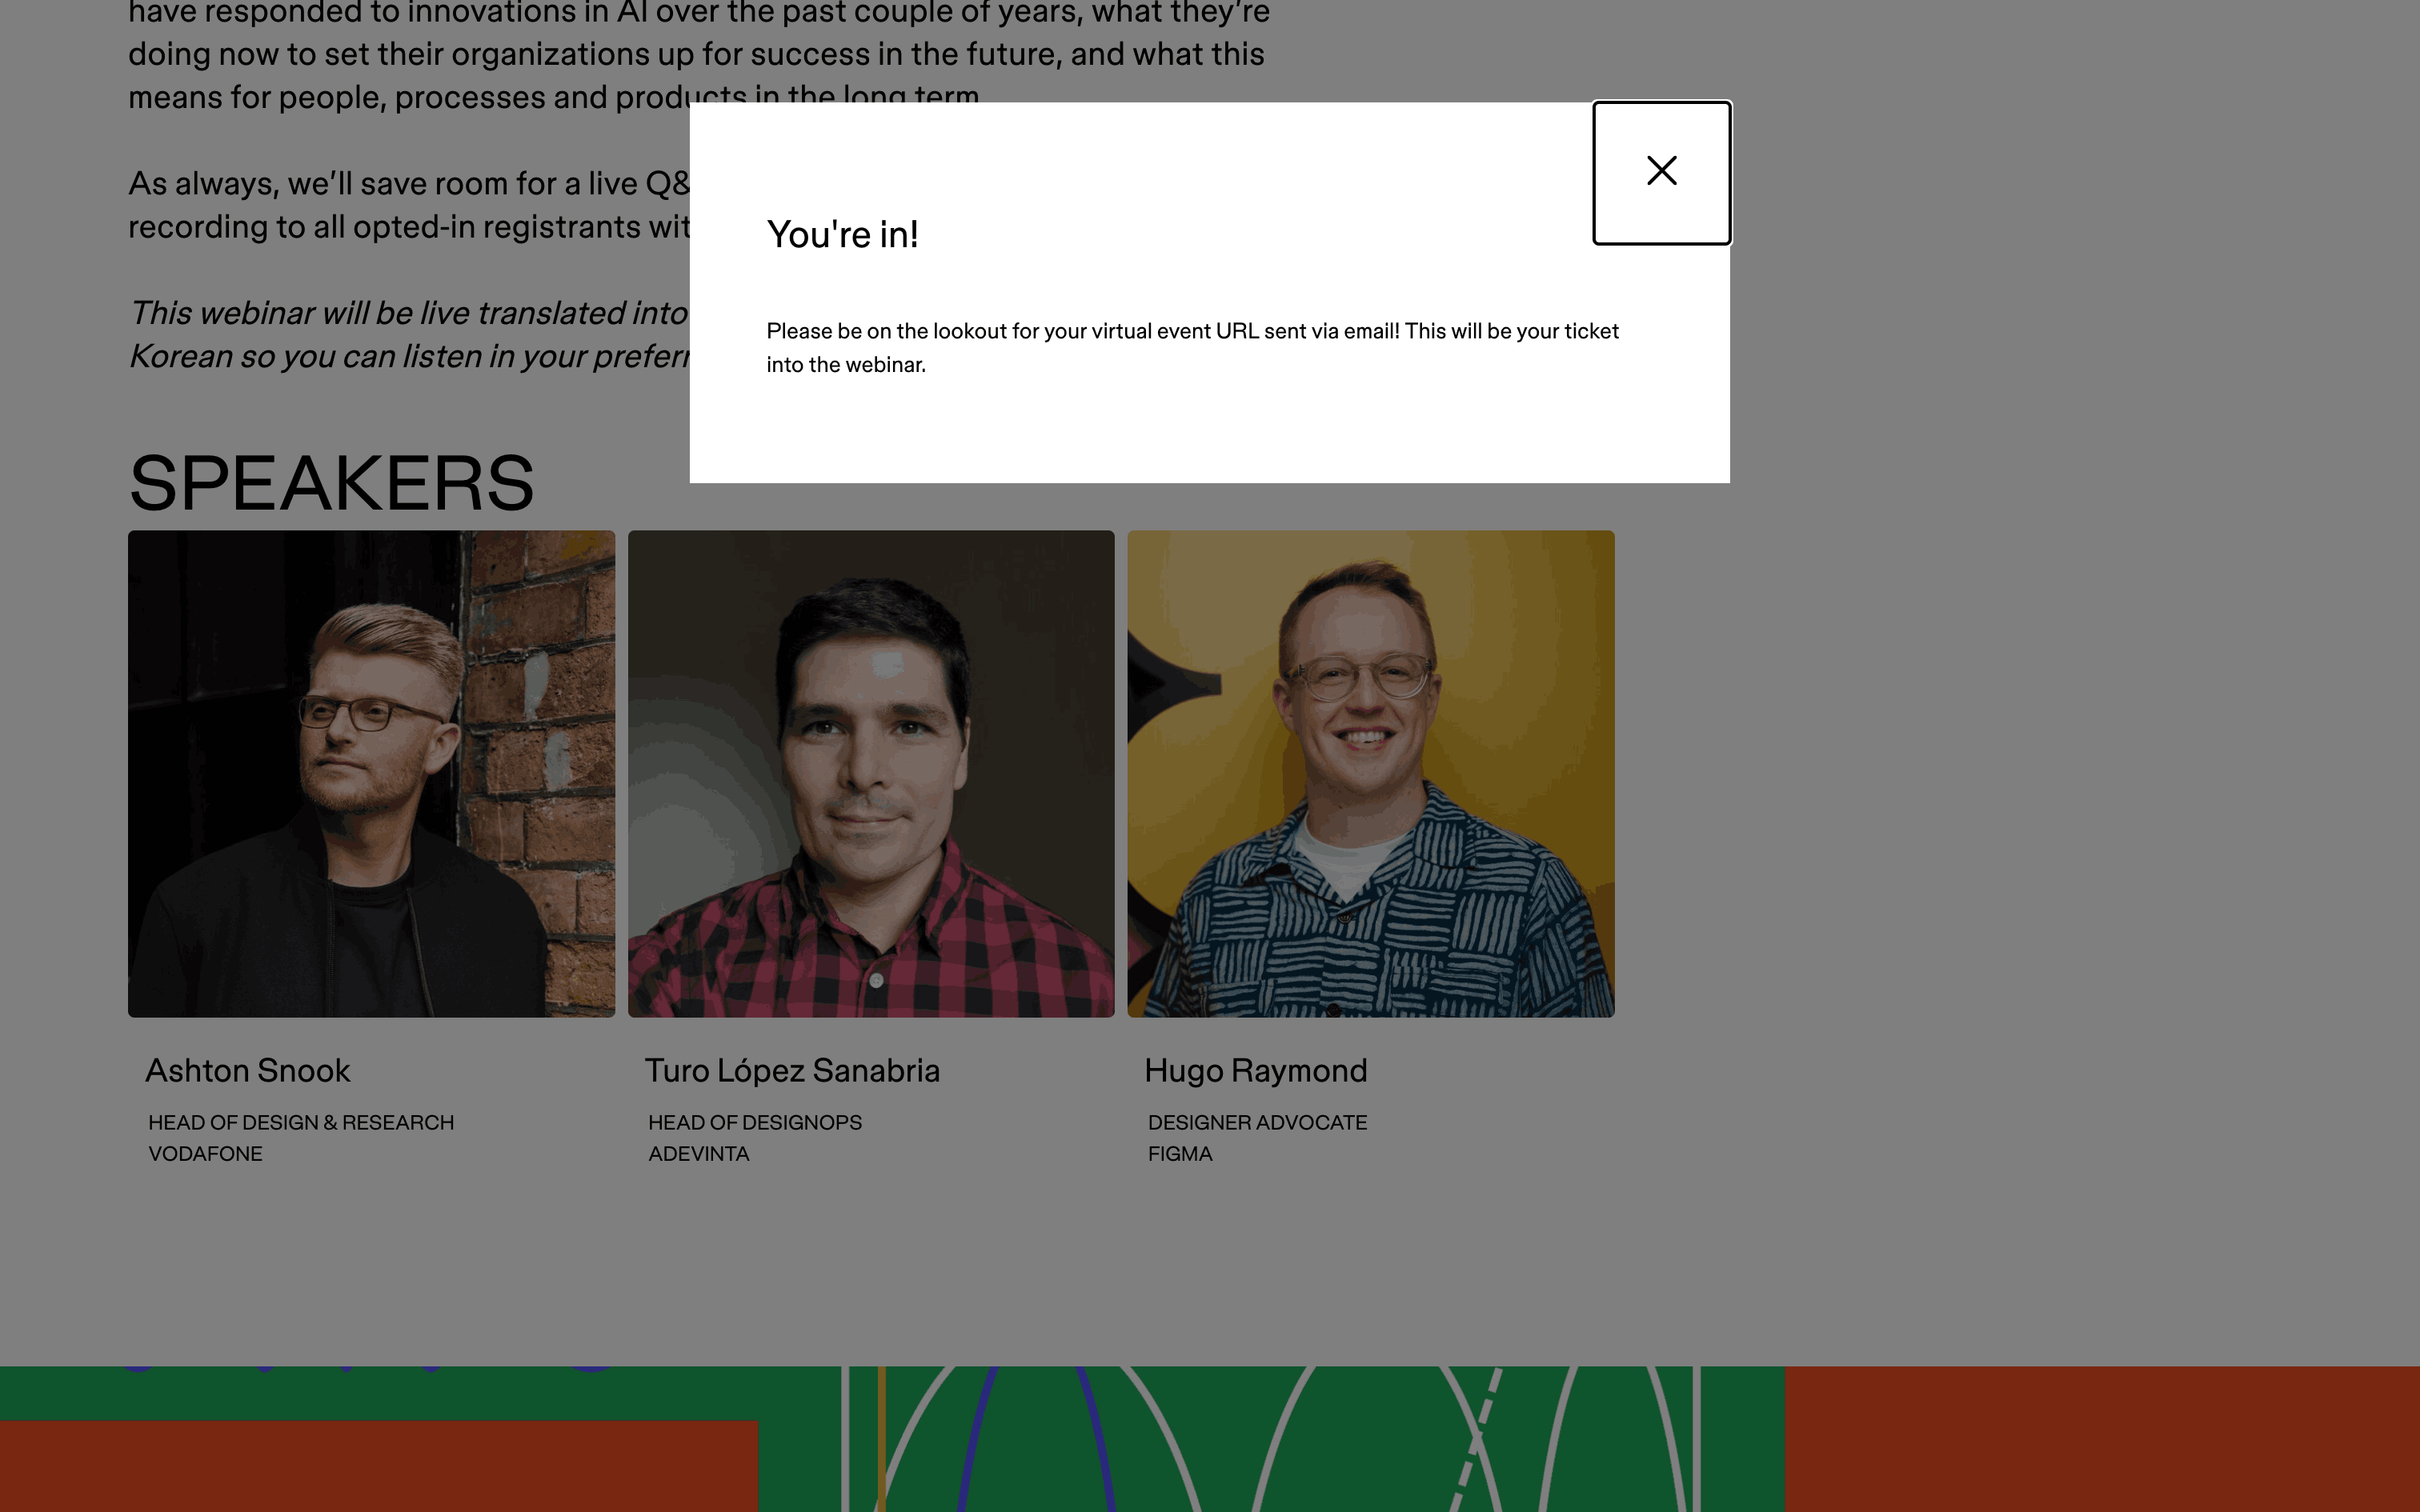Click the "Head of DesignOps" title

[754, 1123]
